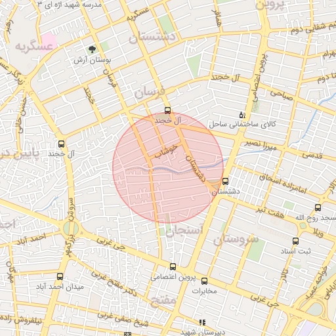Click the green roundabout on بزرگمهر street
Screen dimensions: 336x336
coord(71,228)
